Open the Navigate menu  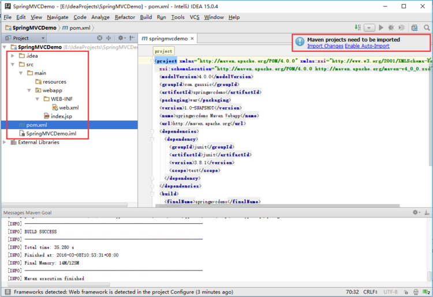tap(57, 17)
